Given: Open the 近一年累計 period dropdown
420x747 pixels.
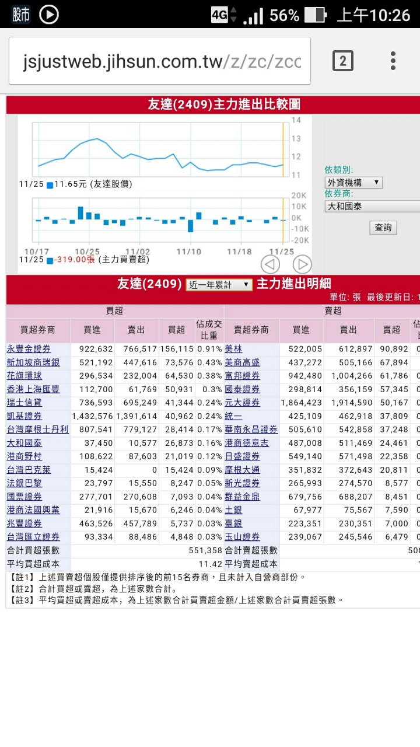Looking at the screenshot, I should click(219, 285).
